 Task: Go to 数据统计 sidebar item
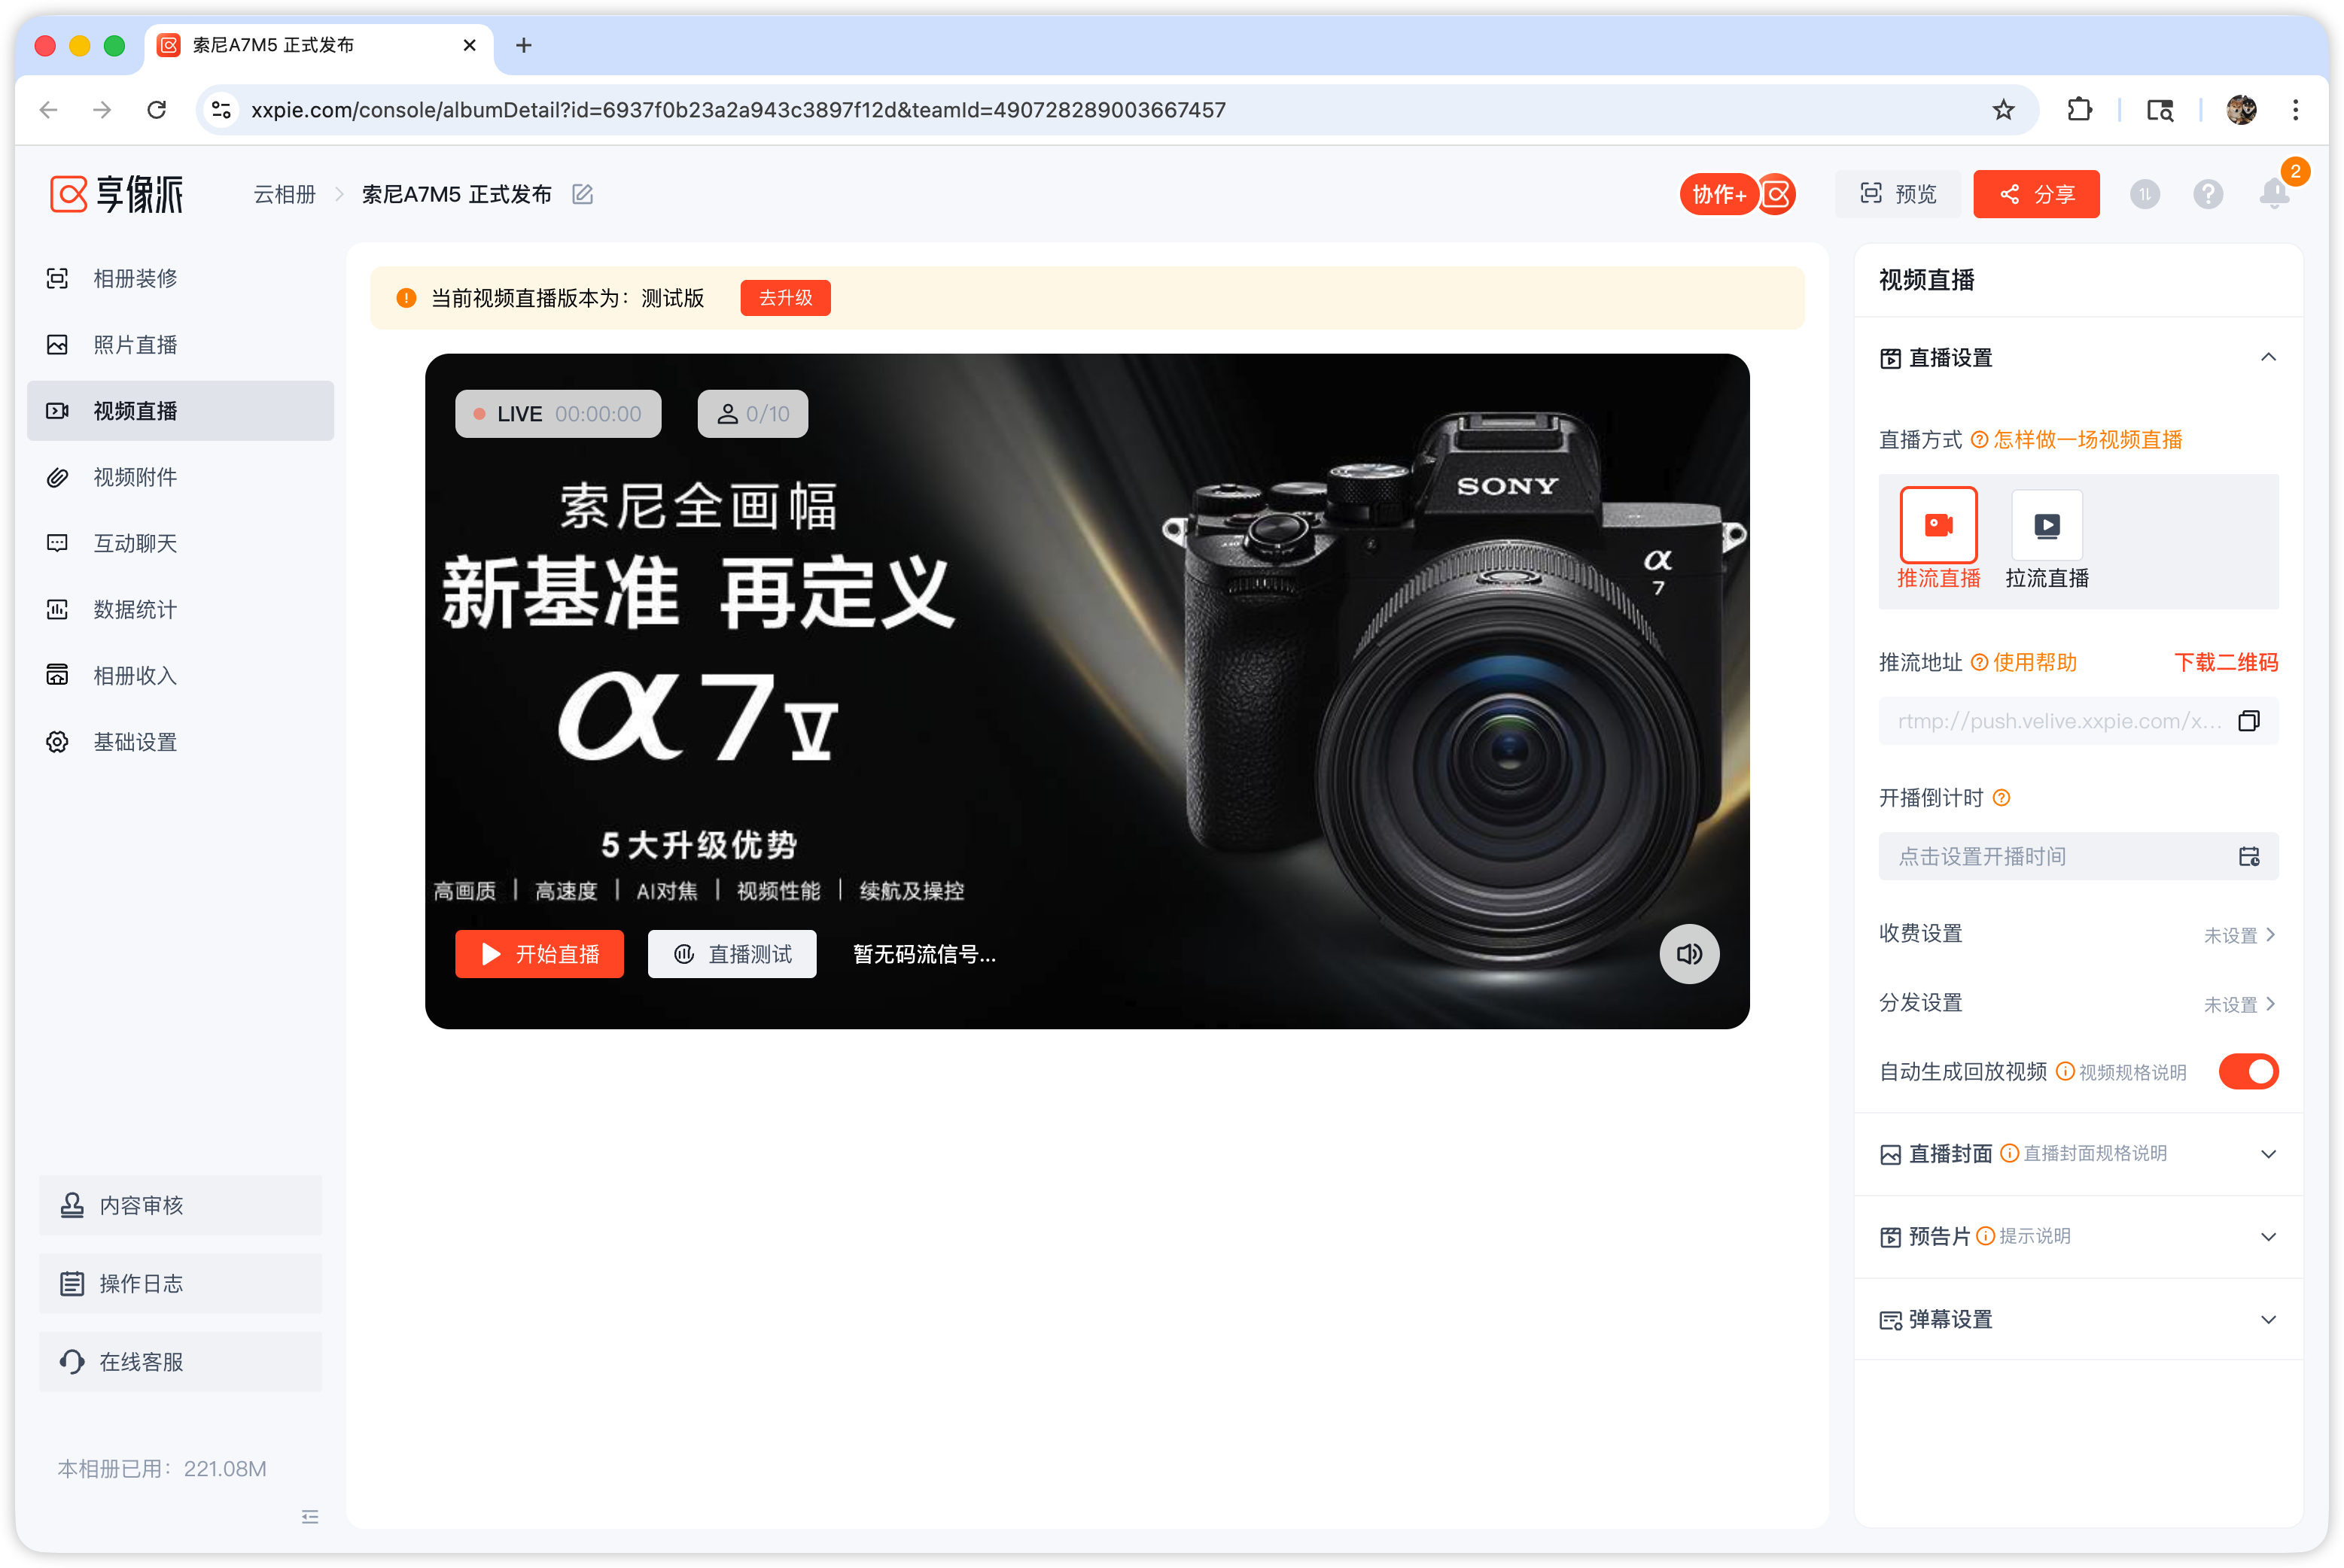(x=135, y=610)
